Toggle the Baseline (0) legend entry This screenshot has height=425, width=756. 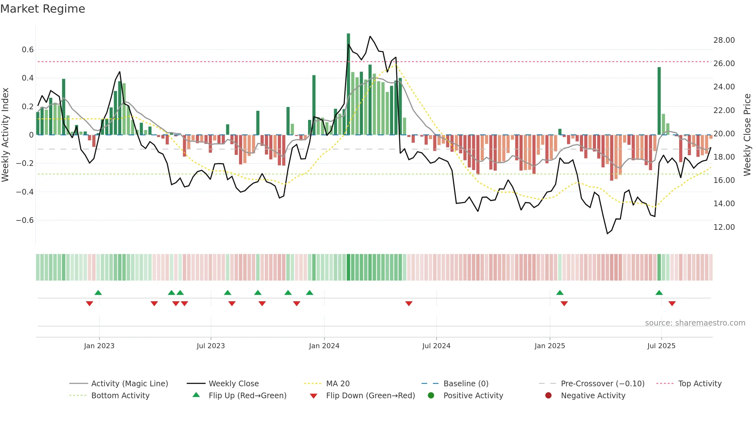(x=455, y=383)
